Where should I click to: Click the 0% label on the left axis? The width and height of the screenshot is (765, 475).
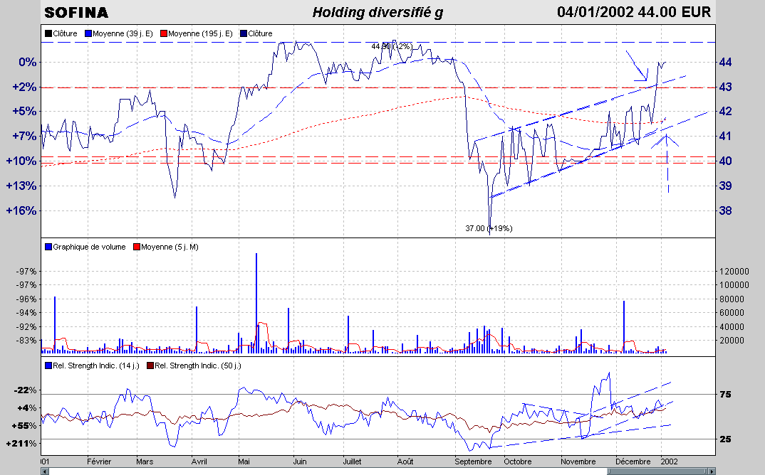(27, 63)
